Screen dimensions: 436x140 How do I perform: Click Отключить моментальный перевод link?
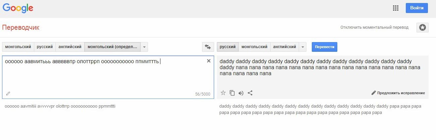click(x=374, y=27)
